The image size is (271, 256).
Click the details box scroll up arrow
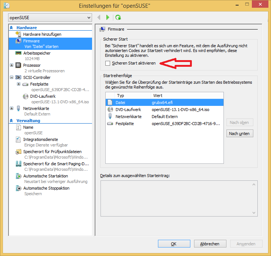tap(254, 184)
